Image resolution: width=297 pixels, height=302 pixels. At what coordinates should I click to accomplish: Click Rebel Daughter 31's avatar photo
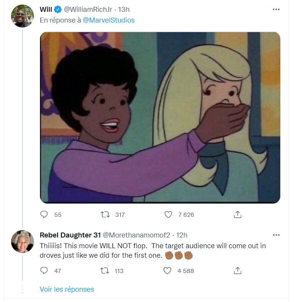coord(22,242)
